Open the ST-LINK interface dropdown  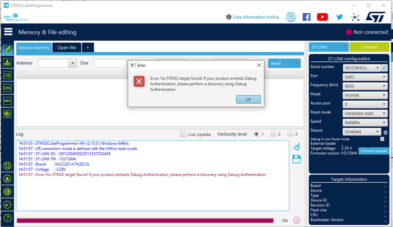click(x=328, y=47)
